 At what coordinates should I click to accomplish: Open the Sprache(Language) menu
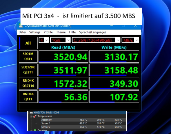coord(92,32)
